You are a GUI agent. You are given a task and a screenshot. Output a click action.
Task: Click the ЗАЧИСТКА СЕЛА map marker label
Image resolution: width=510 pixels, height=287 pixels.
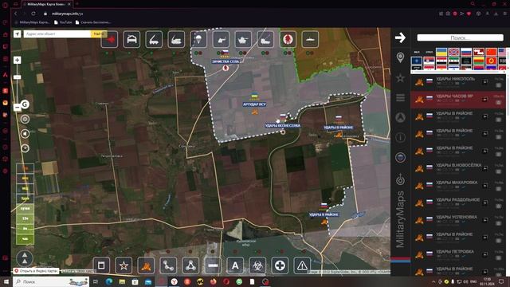point(226,61)
